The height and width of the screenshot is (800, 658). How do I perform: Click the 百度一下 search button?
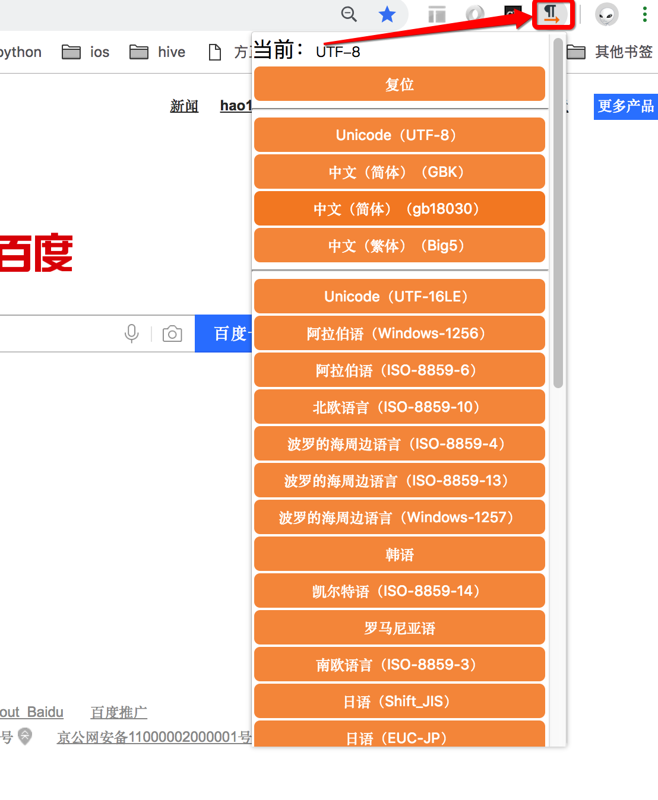(x=224, y=334)
